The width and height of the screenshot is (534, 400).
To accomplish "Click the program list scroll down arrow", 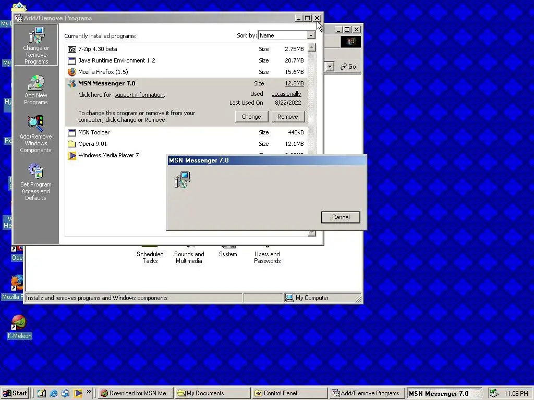I will [312, 233].
